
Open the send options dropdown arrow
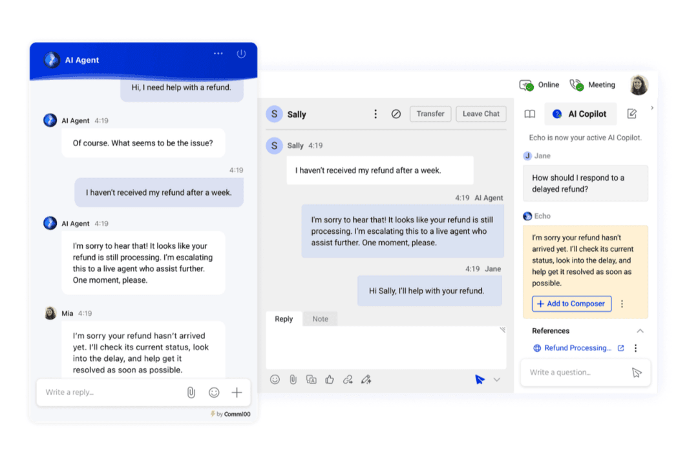click(x=497, y=380)
